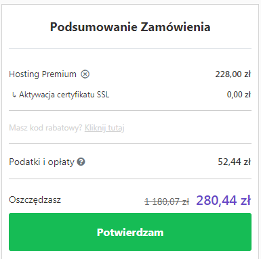The image size is (261, 259).
Task: Select the Podatki i opłaty label
Action: click(x=41, y=162)
